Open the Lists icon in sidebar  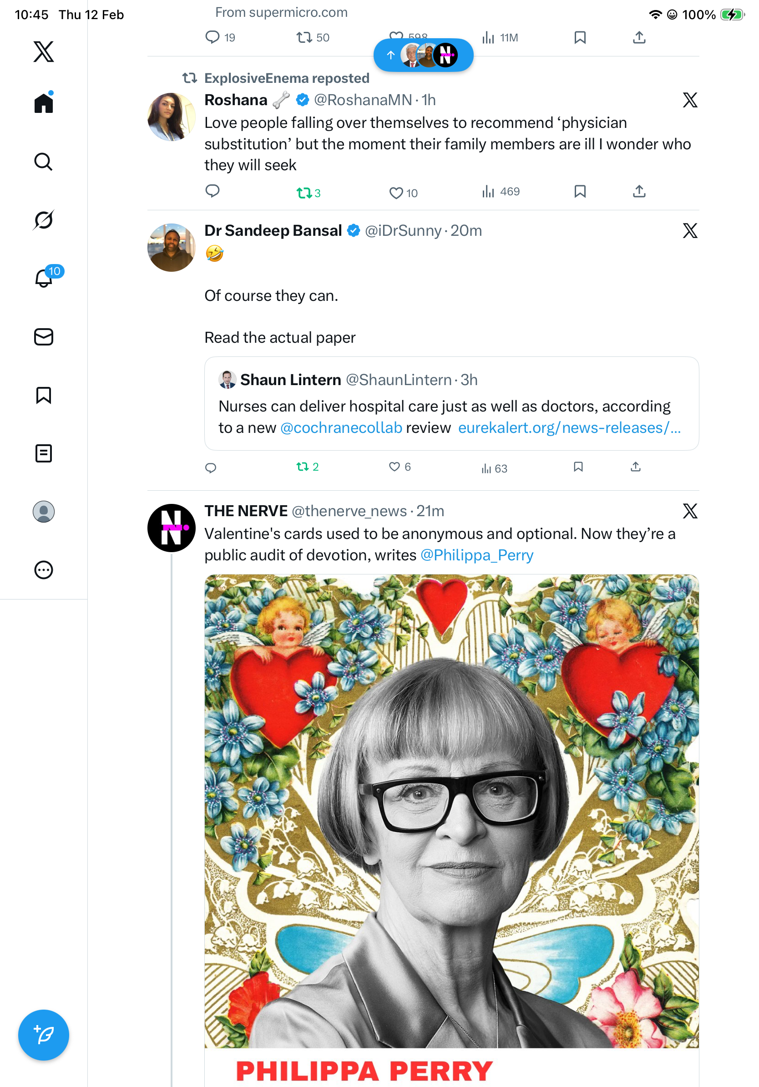(x=44, y=453)
